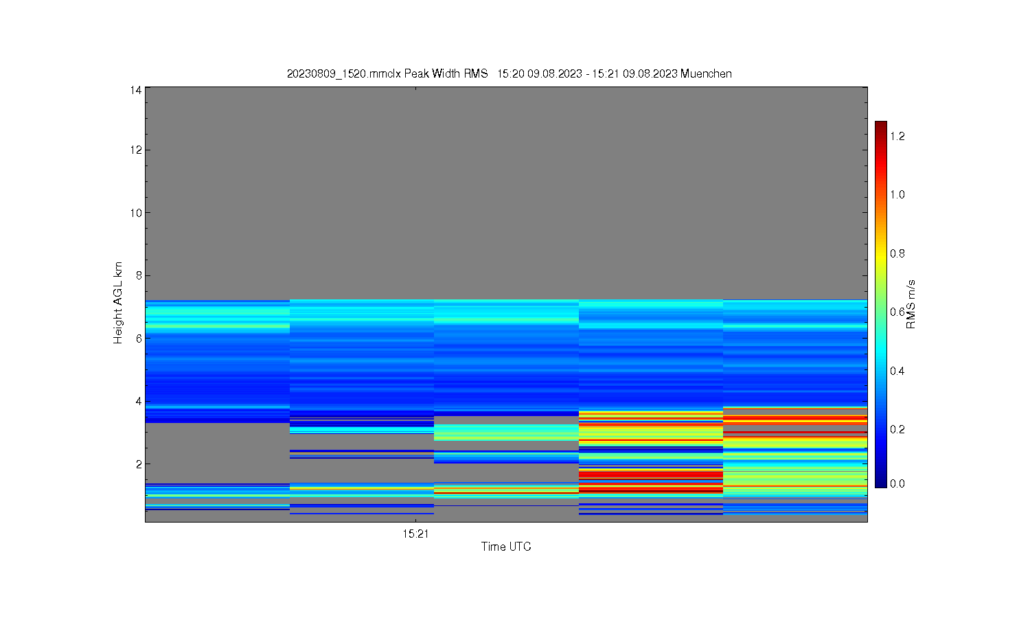The height and width of the screenshot is (618, 1030).
Task: Click the "Time UTC" axis label
Action: [506, 547]
